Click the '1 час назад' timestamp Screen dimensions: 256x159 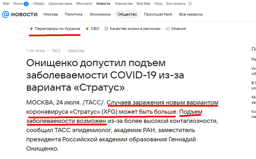(35, 51)
